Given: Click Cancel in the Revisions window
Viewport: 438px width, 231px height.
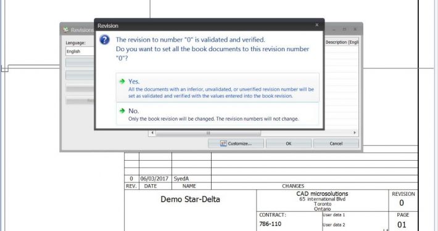Looking at the screenshot, I should [x=336, y=144].
